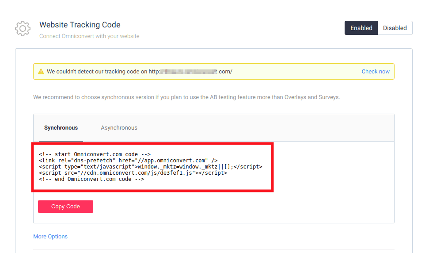The height and width of the screenshot is (253, 429).
Task: Click the synchronous version recommendation text
Action: pos(186,97)
